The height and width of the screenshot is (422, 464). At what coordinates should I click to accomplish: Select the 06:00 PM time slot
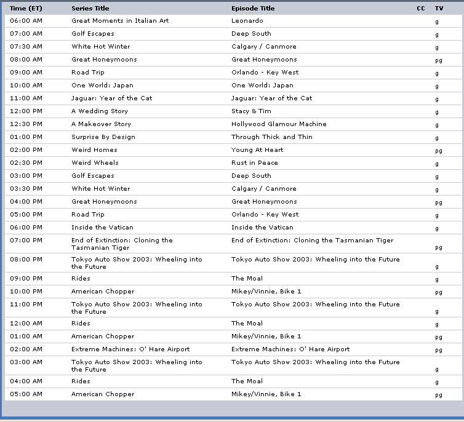[26, 228]
